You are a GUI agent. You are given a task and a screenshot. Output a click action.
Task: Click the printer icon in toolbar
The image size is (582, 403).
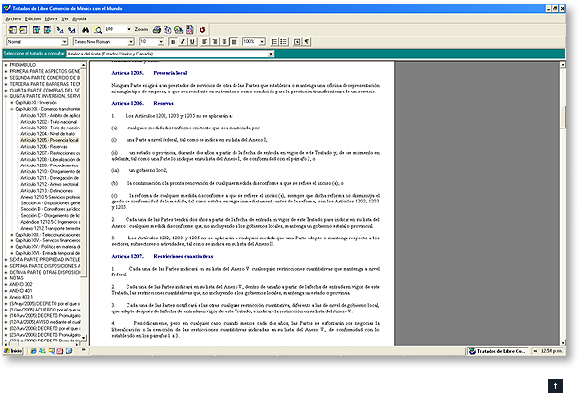coord(157,30)
